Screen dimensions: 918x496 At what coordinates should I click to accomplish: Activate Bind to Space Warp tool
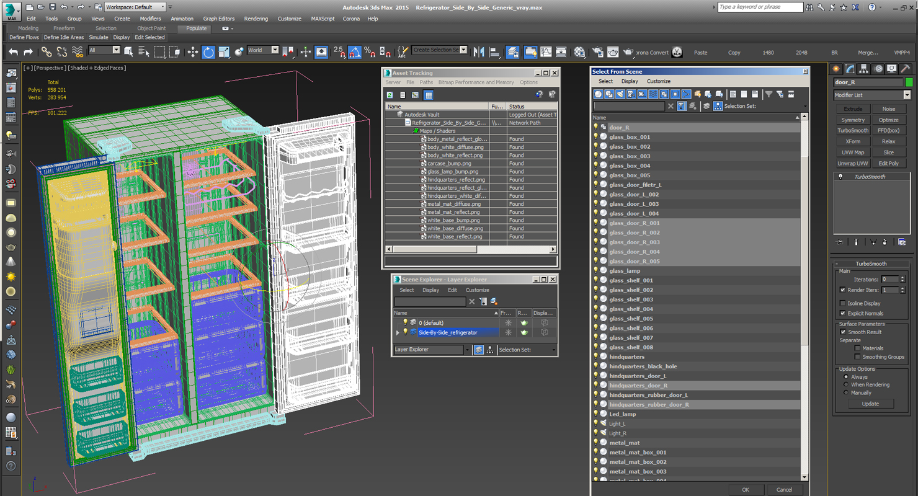pyautogui.click(x=77, y=52)
